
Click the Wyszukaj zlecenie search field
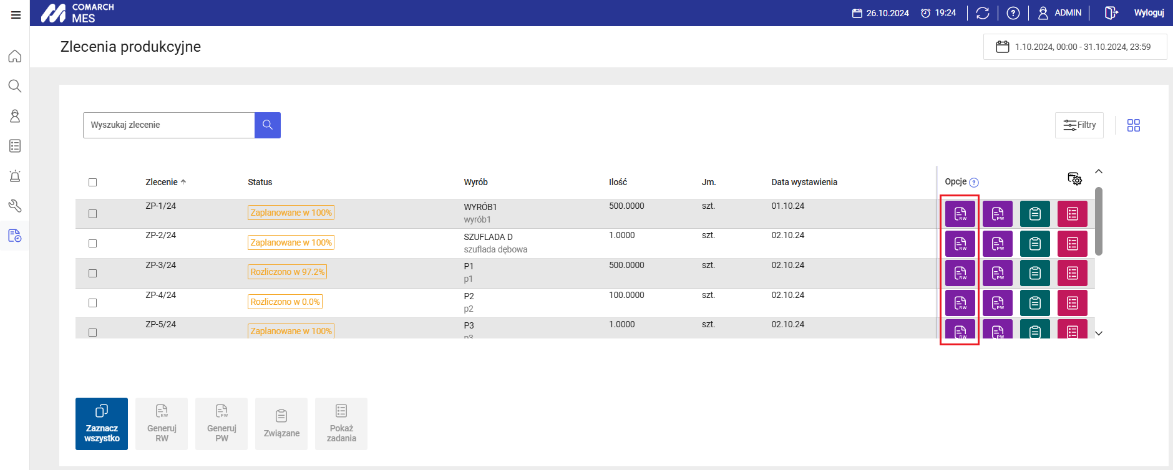tap(169, 125)
